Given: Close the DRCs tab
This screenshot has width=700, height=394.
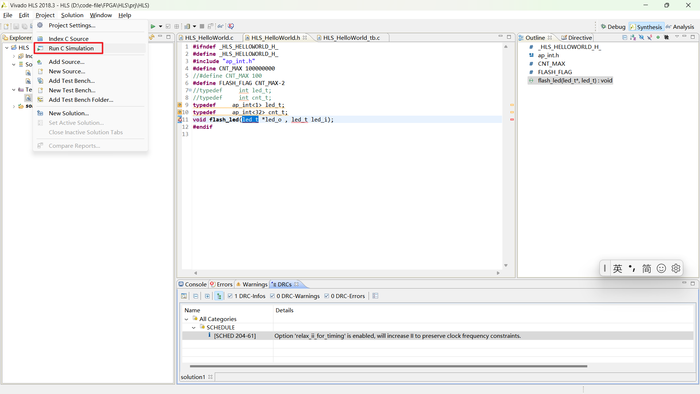Looking at the screenshot, I should 296,284.
